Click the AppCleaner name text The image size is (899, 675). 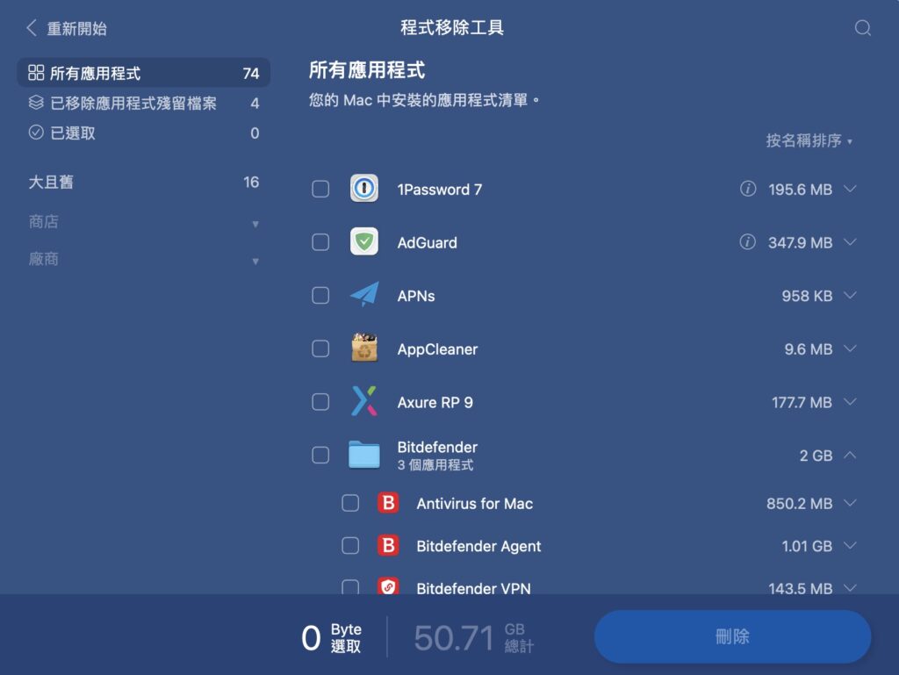click(437, 349)
